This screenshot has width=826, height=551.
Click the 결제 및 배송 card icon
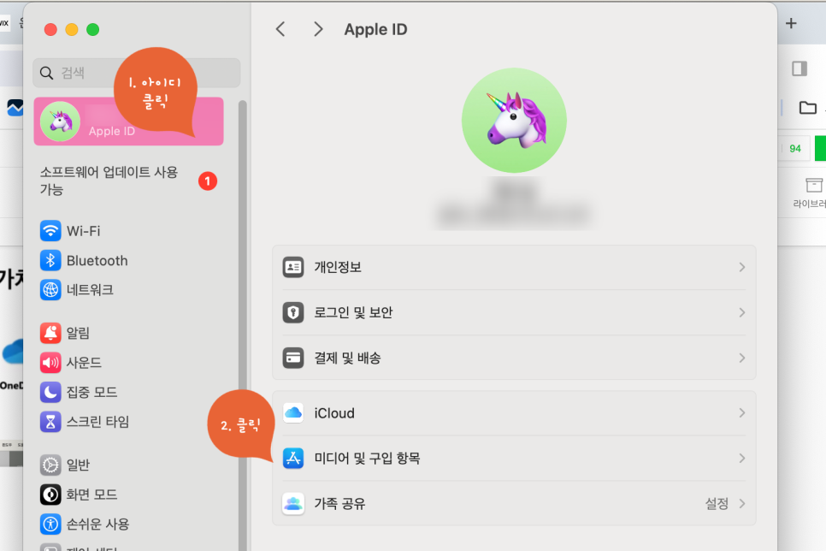click(293, 358)
